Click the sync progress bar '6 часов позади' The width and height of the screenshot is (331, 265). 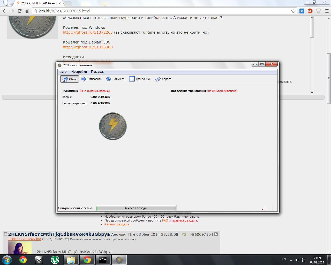click(x=136, y=208)
